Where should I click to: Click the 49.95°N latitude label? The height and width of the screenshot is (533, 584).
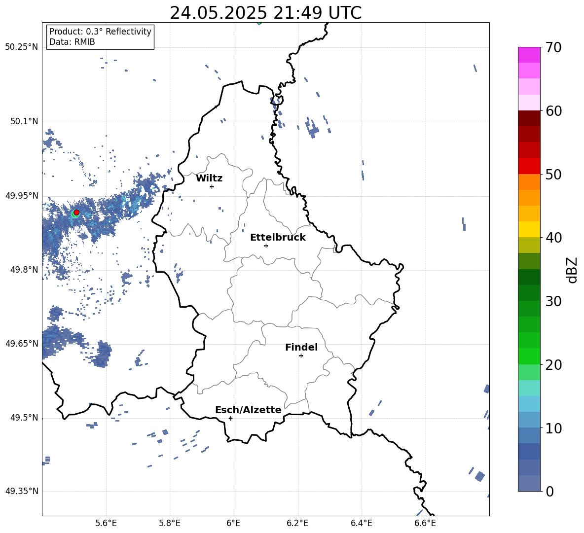tap(22, 195)
